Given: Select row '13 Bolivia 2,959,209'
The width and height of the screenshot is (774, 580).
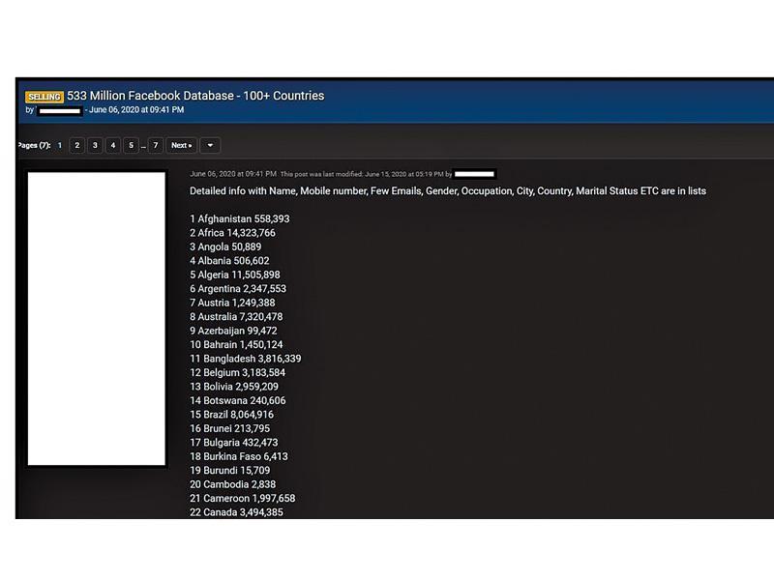Looking at the screenshot, I should click(x=234, y=386).
